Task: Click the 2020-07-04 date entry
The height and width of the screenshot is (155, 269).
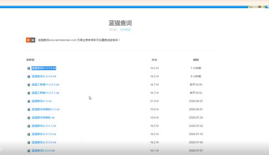Action: [x=196, y=142]
